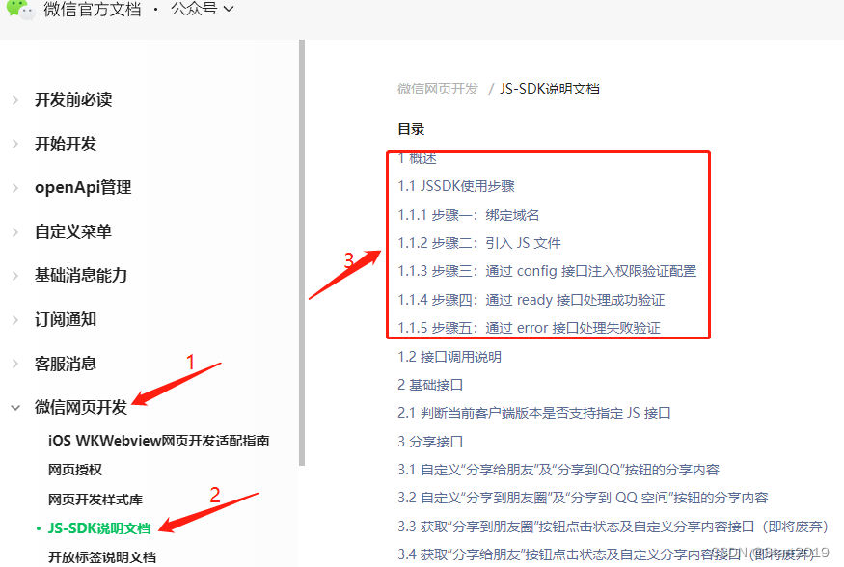Click 微信网页开发 breadcrumb link

[x=438, y=89]
